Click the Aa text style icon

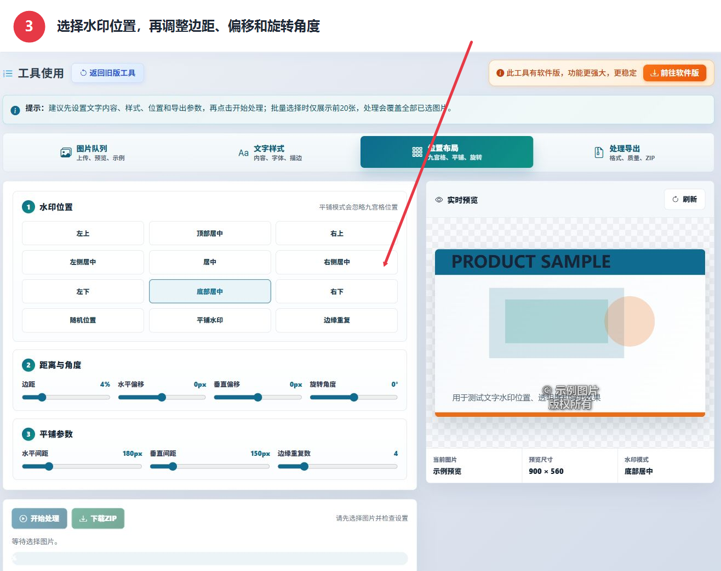[243, 153]
